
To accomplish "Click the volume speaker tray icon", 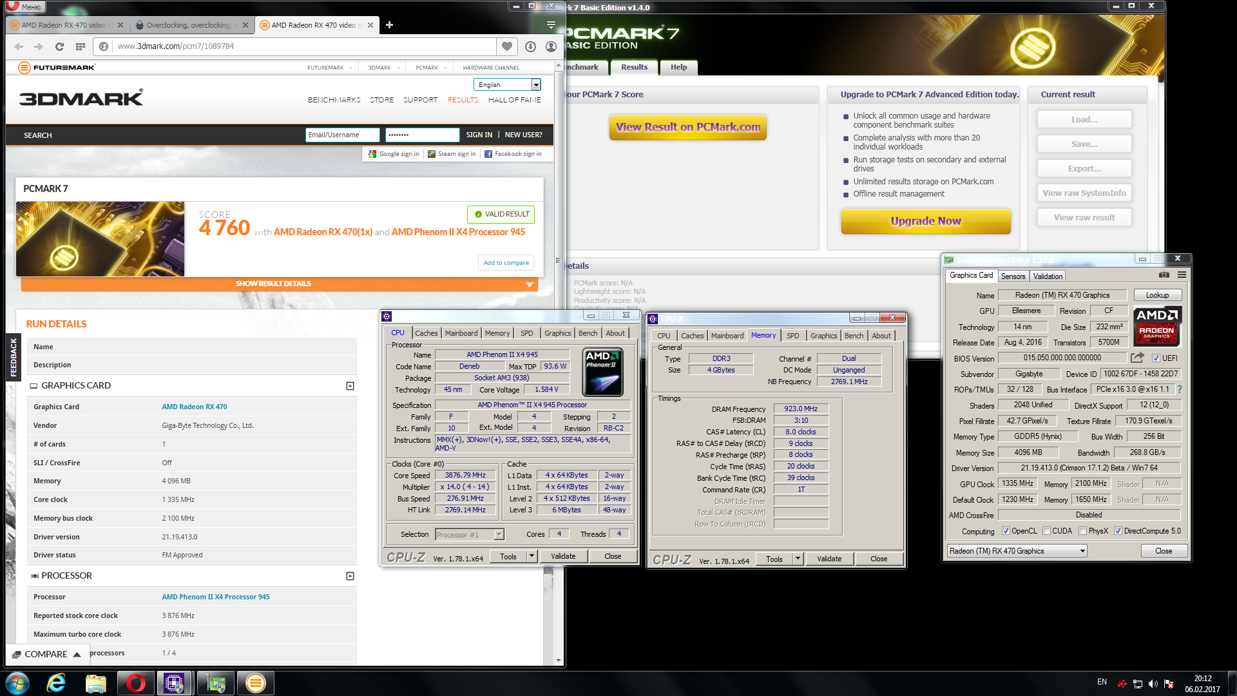I will 1153,683.
